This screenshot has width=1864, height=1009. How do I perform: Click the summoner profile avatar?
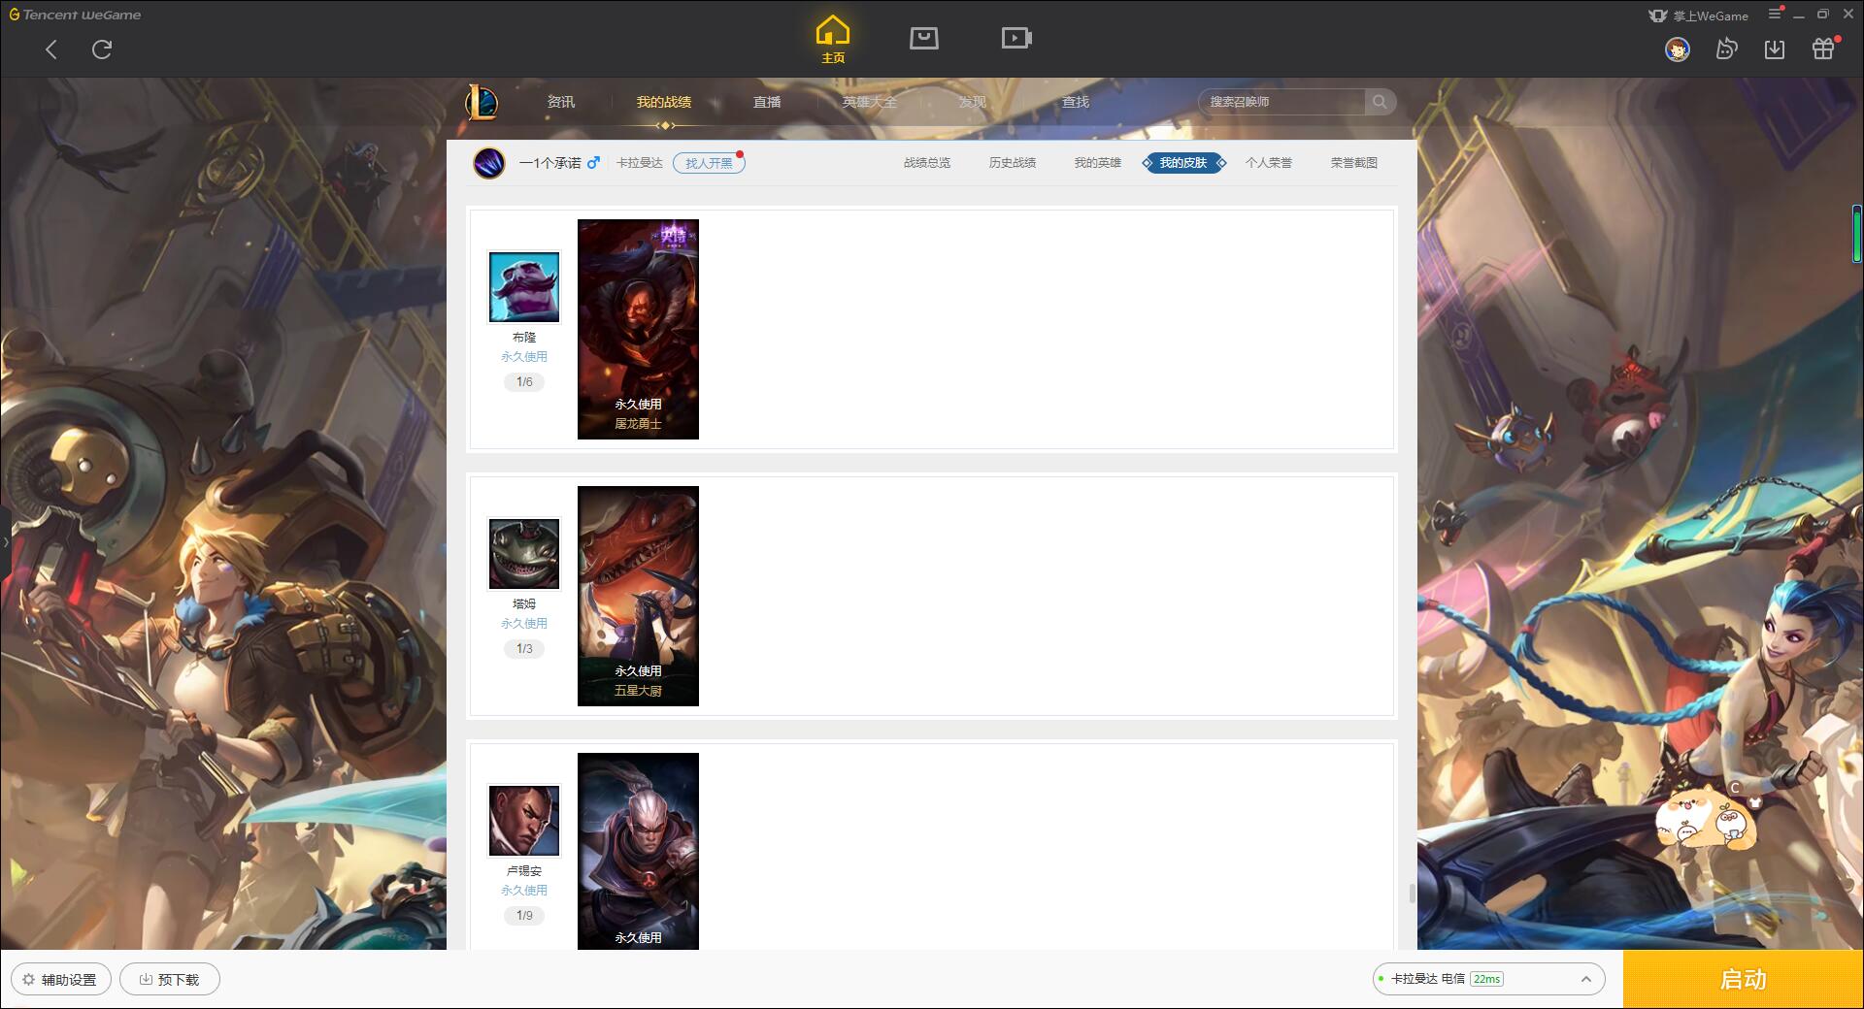(489, 163)
